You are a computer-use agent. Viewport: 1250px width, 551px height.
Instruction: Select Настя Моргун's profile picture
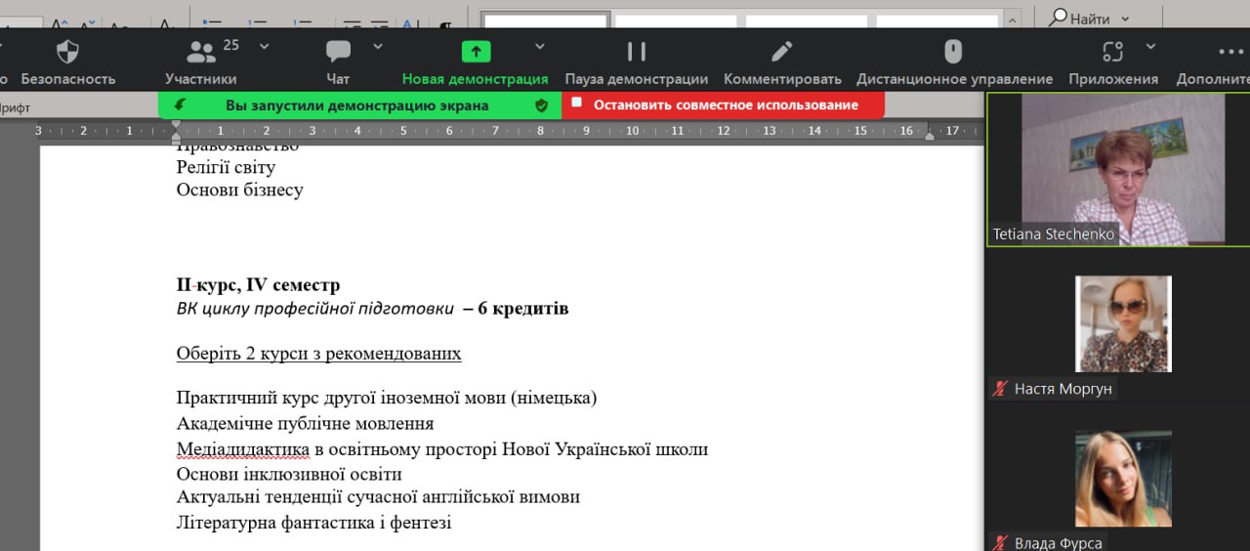coord(1123,323)
